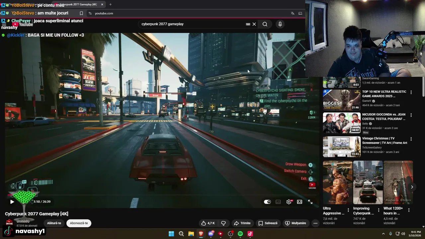
Task: Make the video fullscreen
Action: pos(310,202)
